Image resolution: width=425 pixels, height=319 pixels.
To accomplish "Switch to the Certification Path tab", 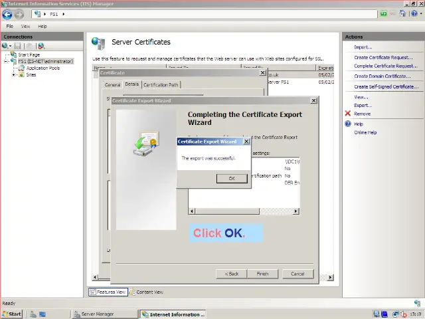I will pyautogui.click(x=161, y=85).
